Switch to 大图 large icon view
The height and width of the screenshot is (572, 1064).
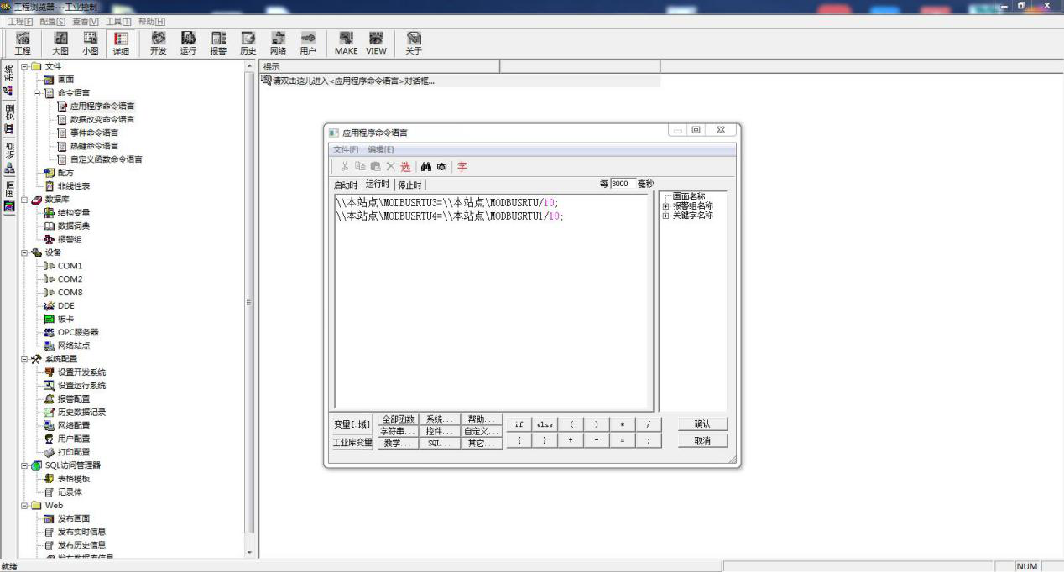pyautogui.click(x=60, y=43)
